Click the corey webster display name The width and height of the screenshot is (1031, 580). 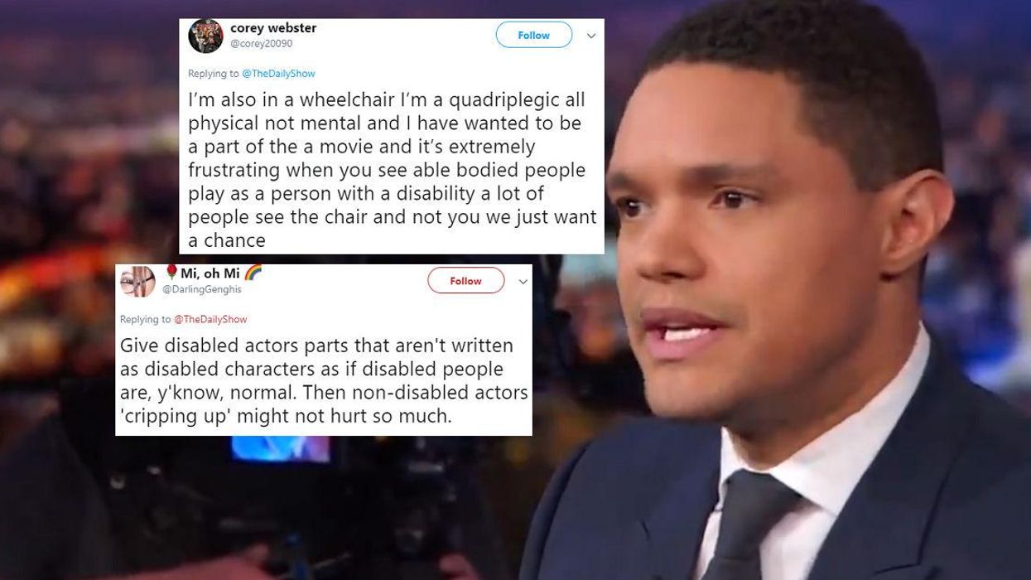pyautogui.click(x=273, y=29)
